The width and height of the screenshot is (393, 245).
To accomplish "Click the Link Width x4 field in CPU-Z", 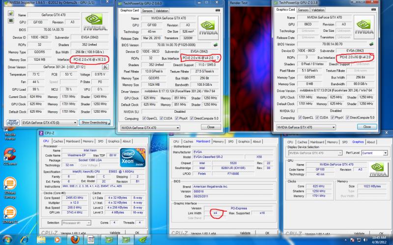I will (x=215, y=213).
